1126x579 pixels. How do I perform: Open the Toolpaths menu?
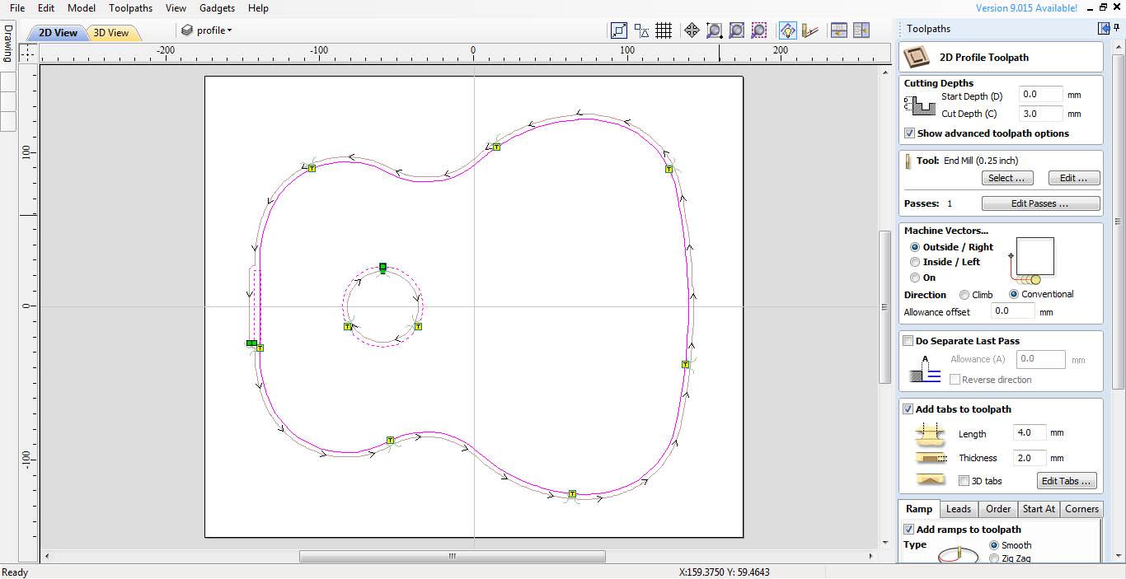[x=130, y=8]
